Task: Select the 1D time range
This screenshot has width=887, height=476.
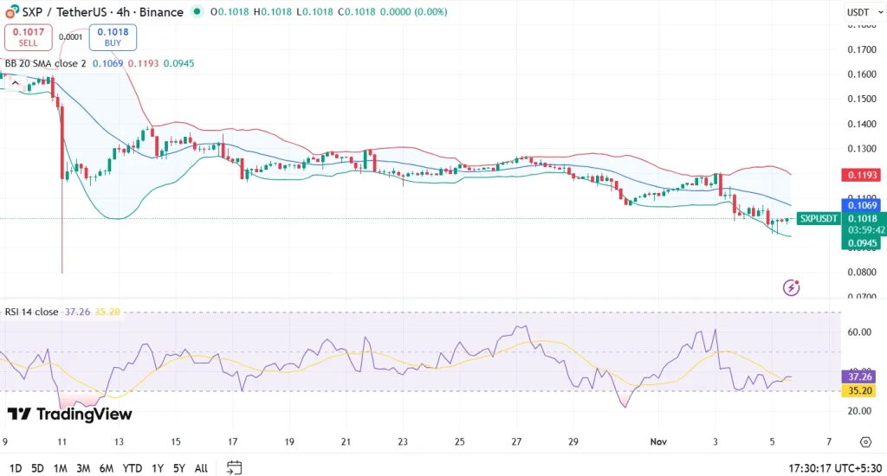Action: [16, 468]
